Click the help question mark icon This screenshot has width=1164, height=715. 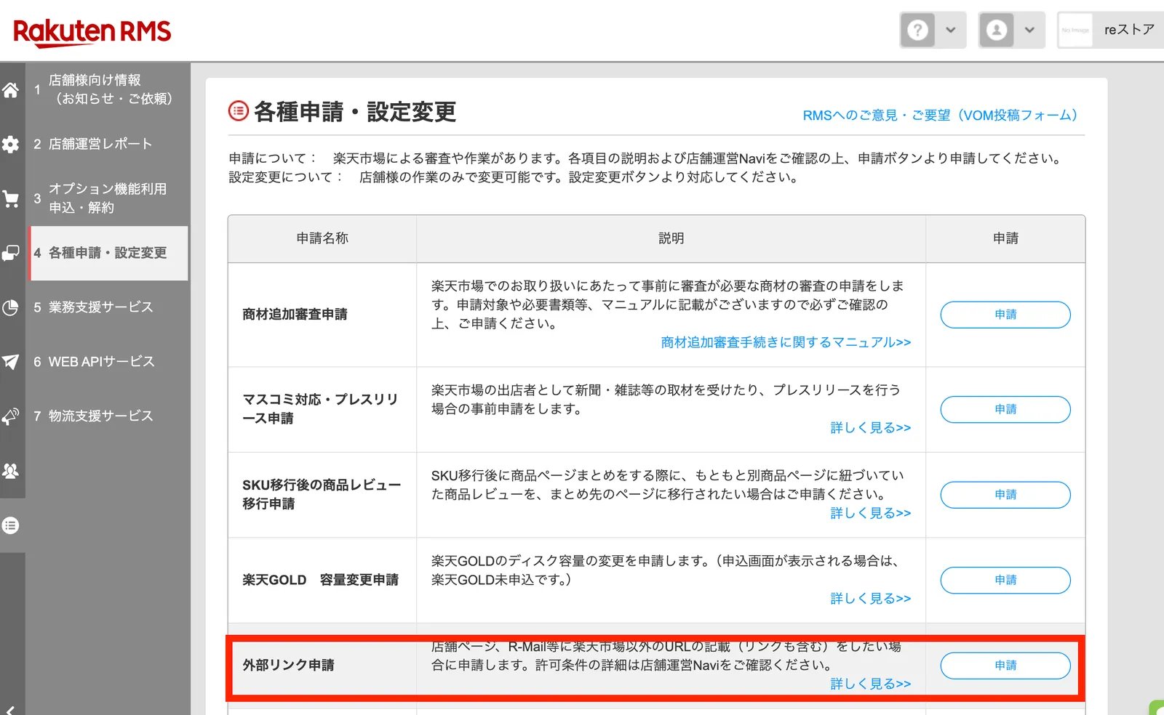[x=918, y=30]
